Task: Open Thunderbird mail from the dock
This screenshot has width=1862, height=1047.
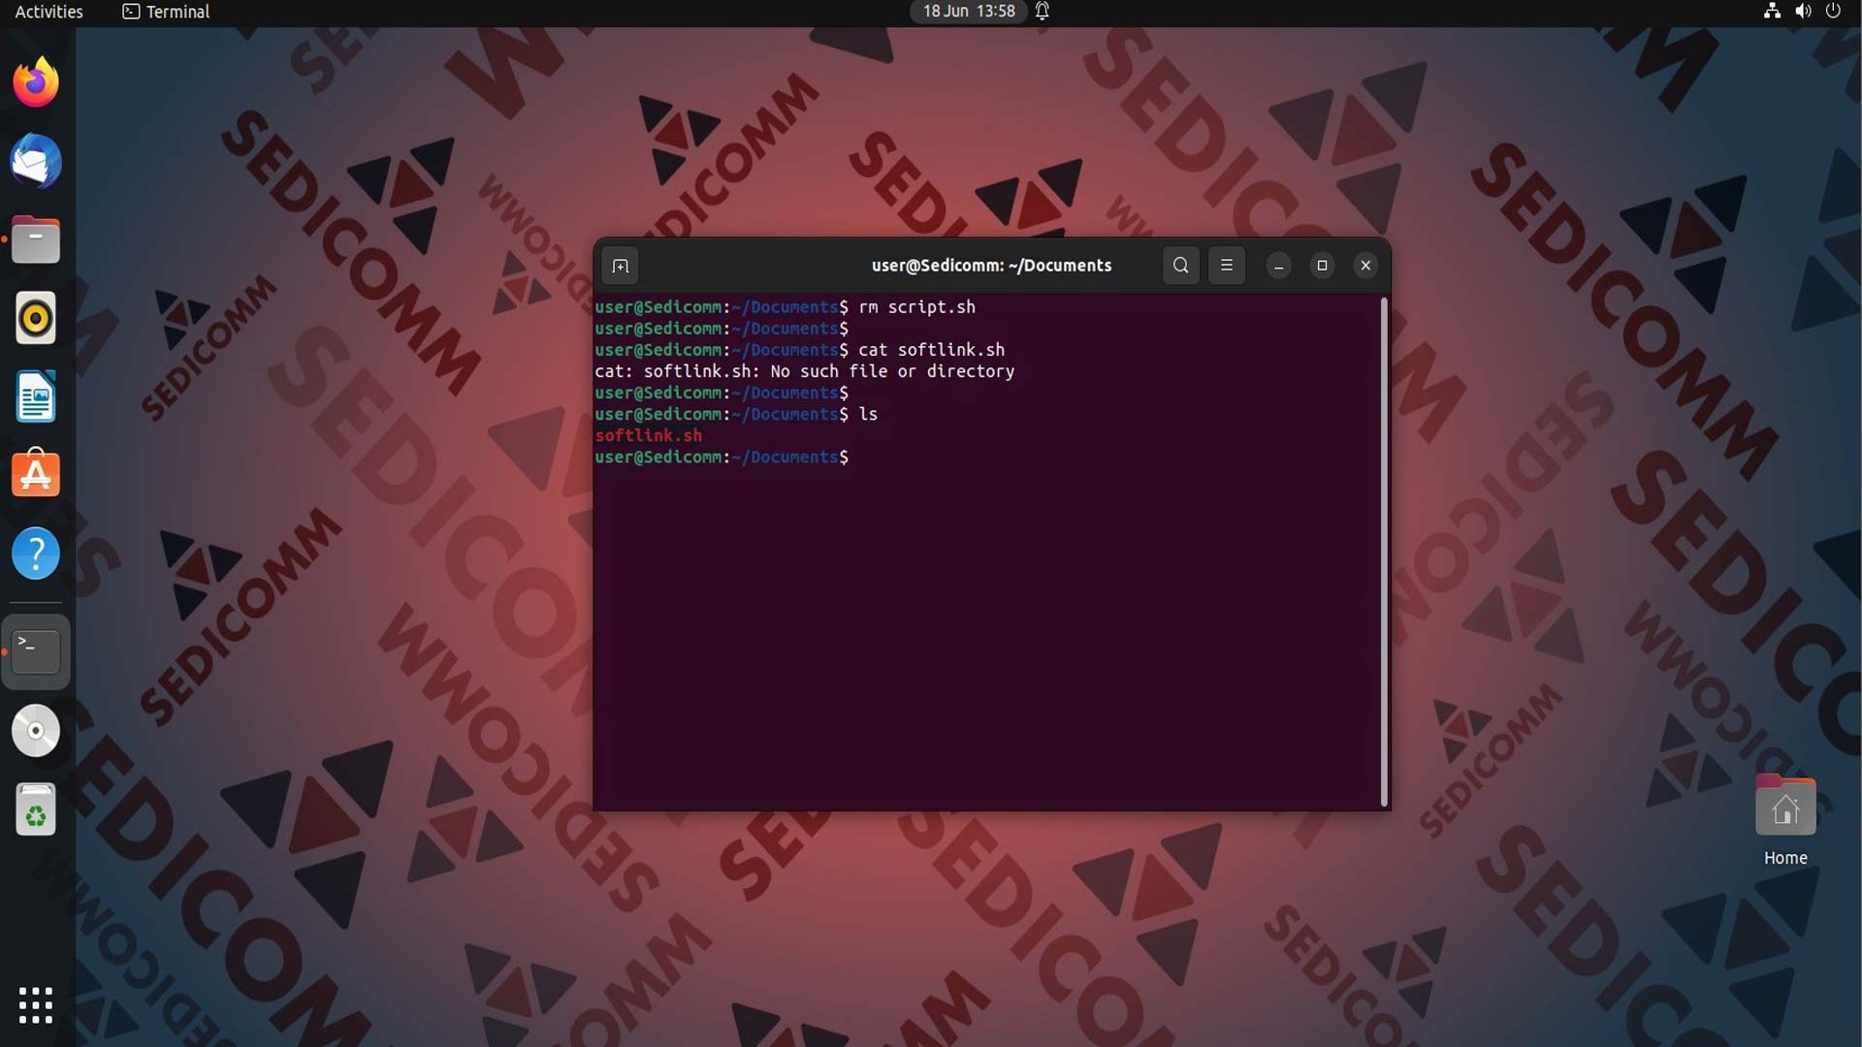Action: 36,161
